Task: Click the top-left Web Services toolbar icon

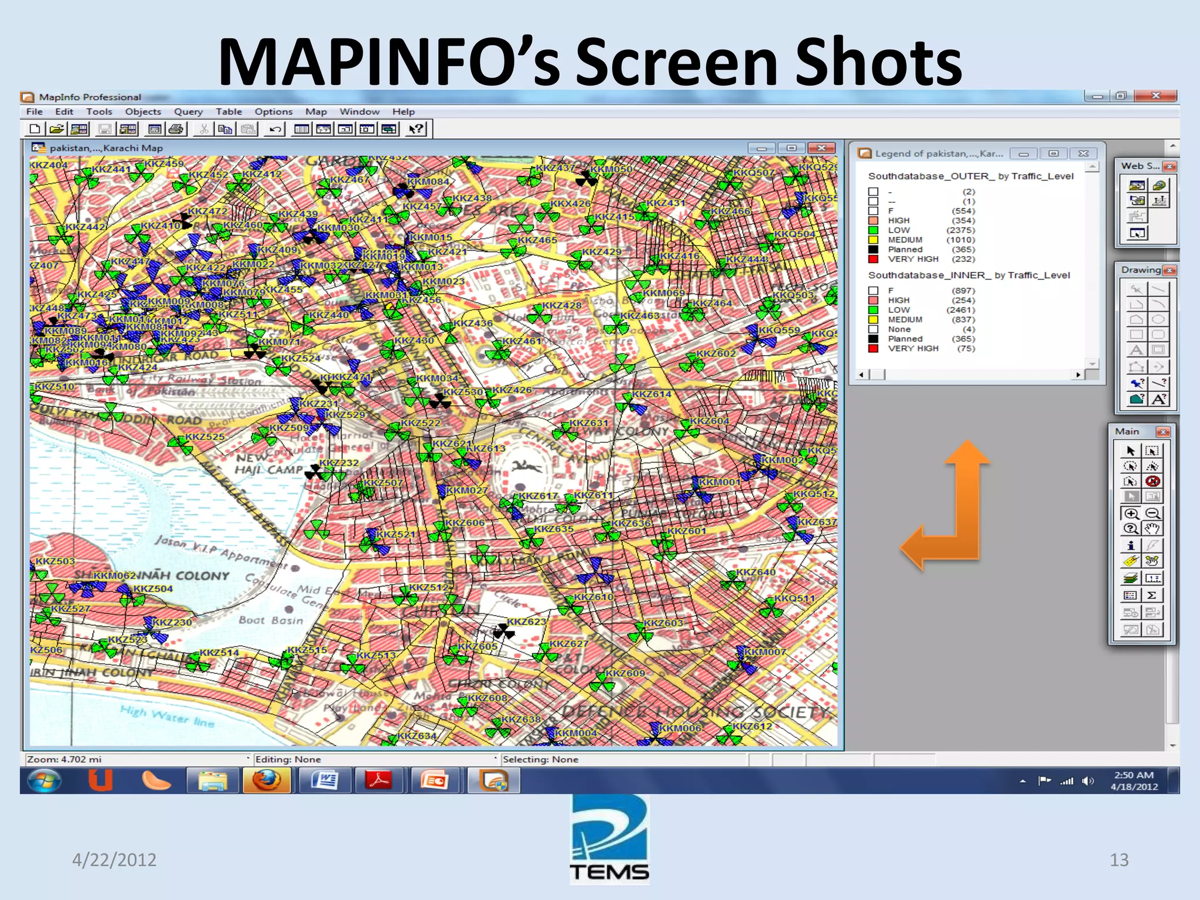Action: pyautogui.click(x=1137, y=185)
